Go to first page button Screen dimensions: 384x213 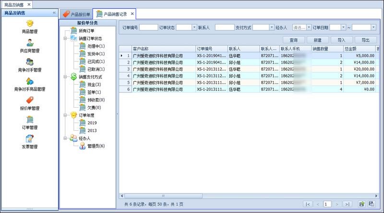click(308, 204)
